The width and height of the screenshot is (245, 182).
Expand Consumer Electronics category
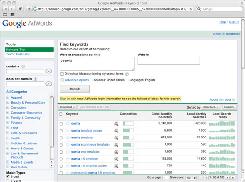8,113
